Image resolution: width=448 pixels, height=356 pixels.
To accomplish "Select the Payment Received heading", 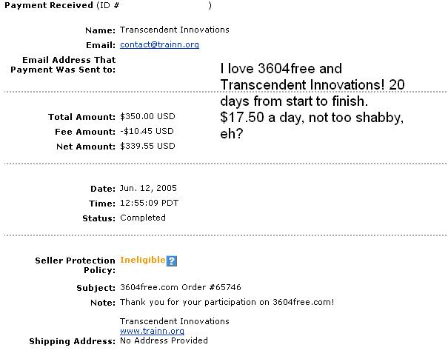I will 49,5.
